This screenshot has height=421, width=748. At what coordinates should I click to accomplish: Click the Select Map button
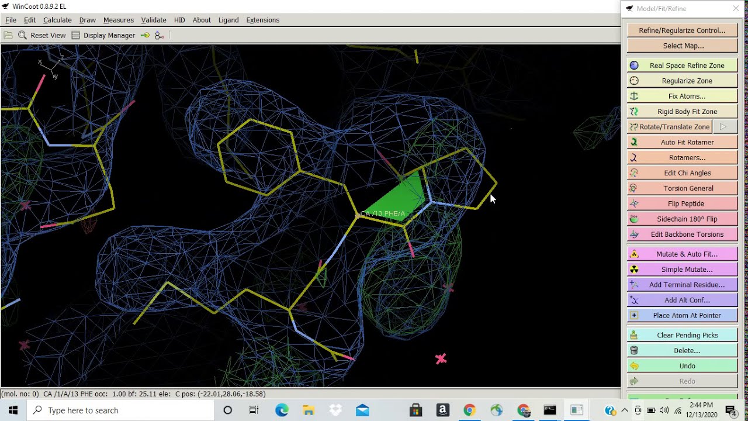coord(682,46)
